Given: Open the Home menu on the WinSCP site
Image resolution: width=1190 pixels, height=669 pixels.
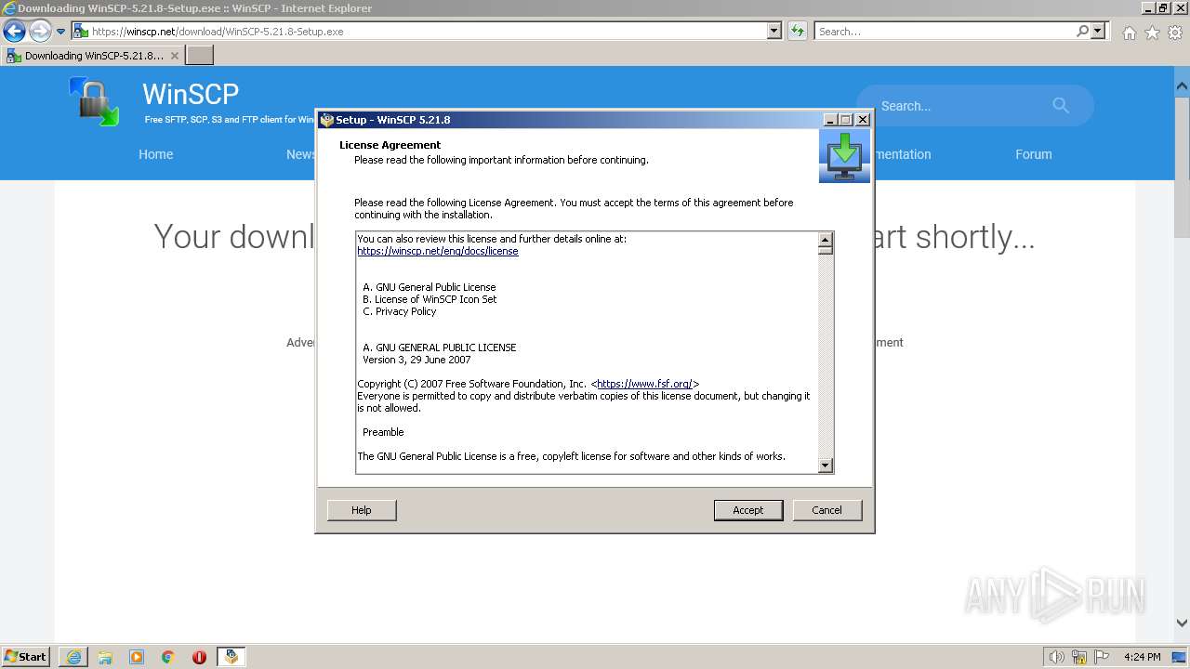Looking at the screenshot, I should click(156, 154).
